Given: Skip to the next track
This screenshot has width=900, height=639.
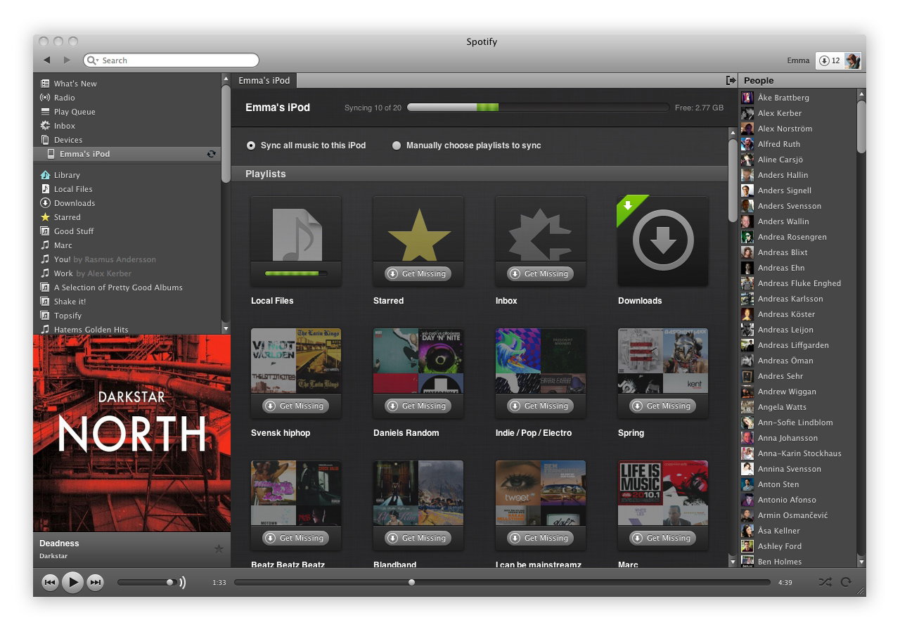Looking at the screenshot, I should coord(96,582).
